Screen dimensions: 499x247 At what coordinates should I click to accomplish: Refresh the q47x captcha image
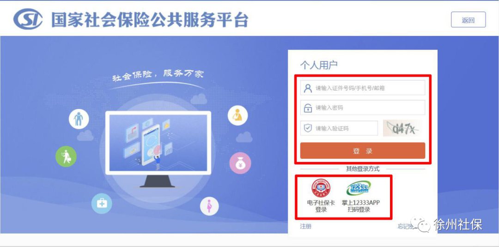[402, 128]
